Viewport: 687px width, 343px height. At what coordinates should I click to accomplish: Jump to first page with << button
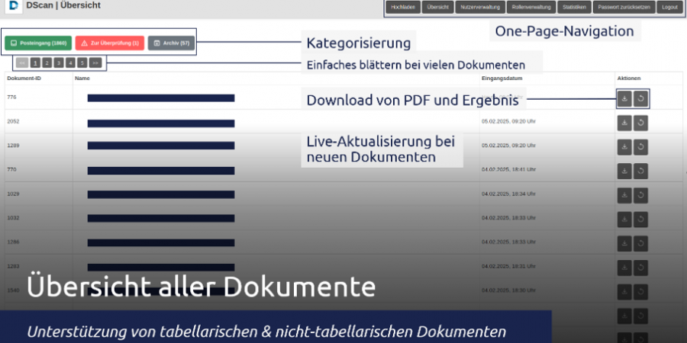tap(22, 63)
